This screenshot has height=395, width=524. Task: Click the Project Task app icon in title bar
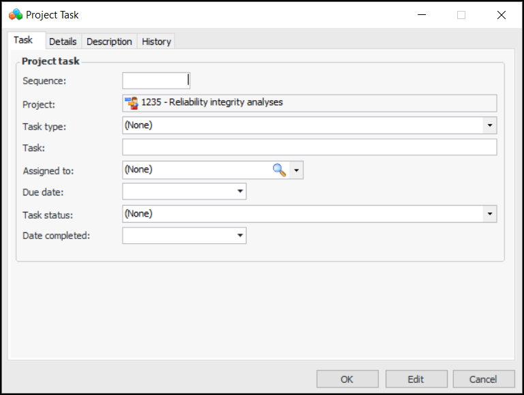(x=16, y=14)
